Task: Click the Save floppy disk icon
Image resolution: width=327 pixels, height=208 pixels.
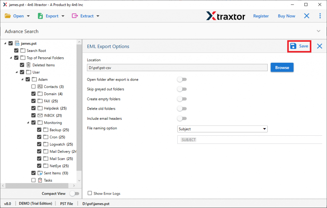Action: point(293,46)
